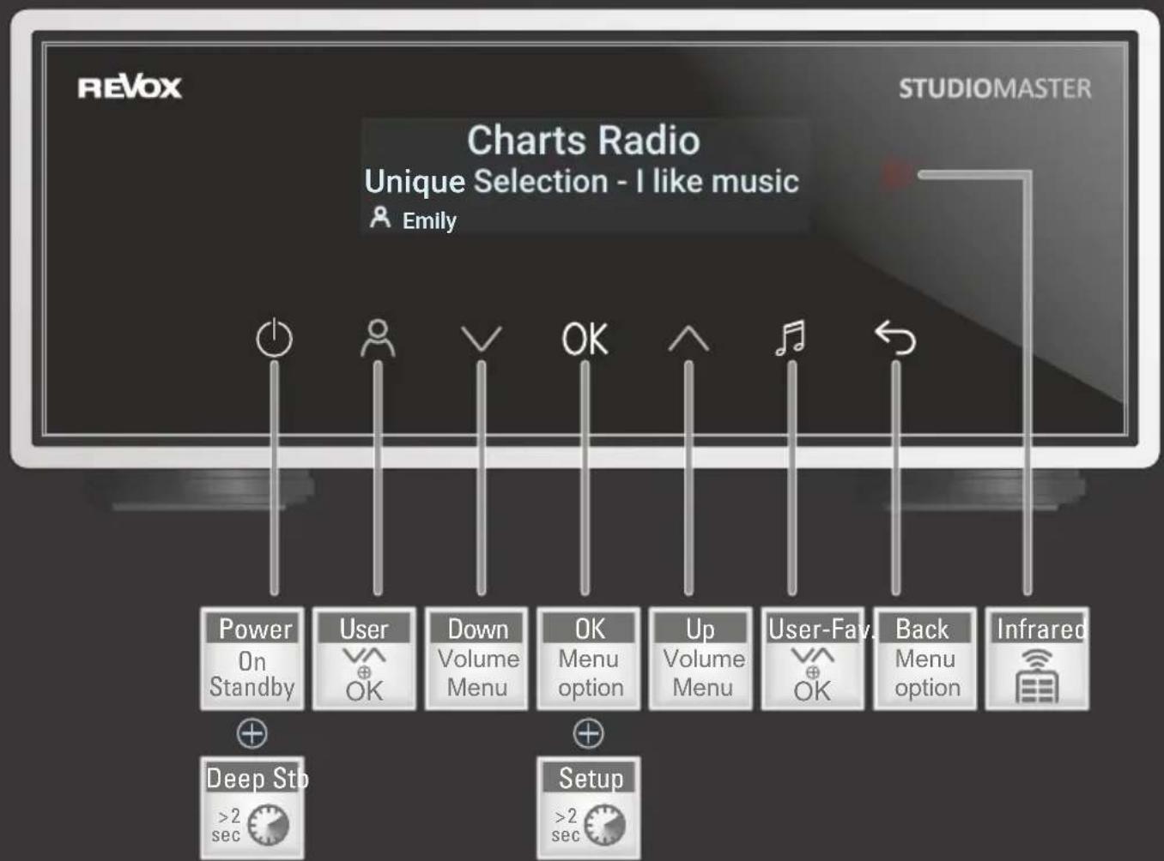Click the plus symbol below OK box
The height and width of the screenshot is (861, 1164).
point(589,734)
